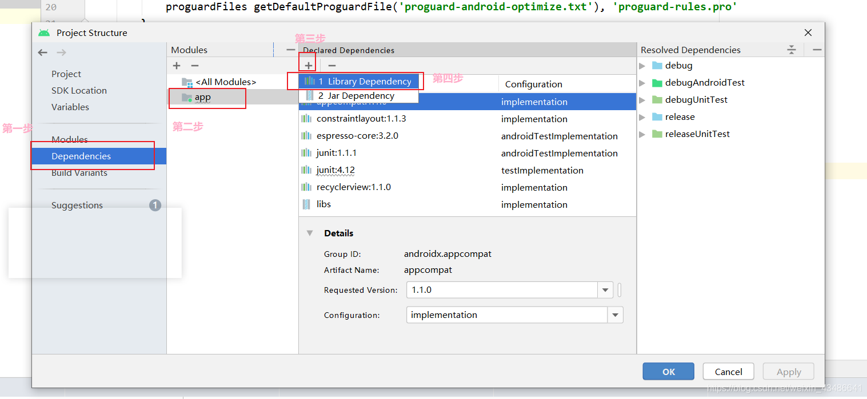Open the SDK Location section
The height and width of the screenshot is (399, 867).
click(79, 90)
